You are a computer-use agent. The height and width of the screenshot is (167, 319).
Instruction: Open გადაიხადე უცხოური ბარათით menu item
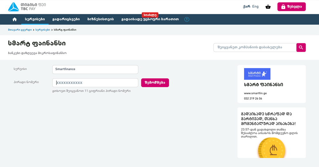(150, 19)
